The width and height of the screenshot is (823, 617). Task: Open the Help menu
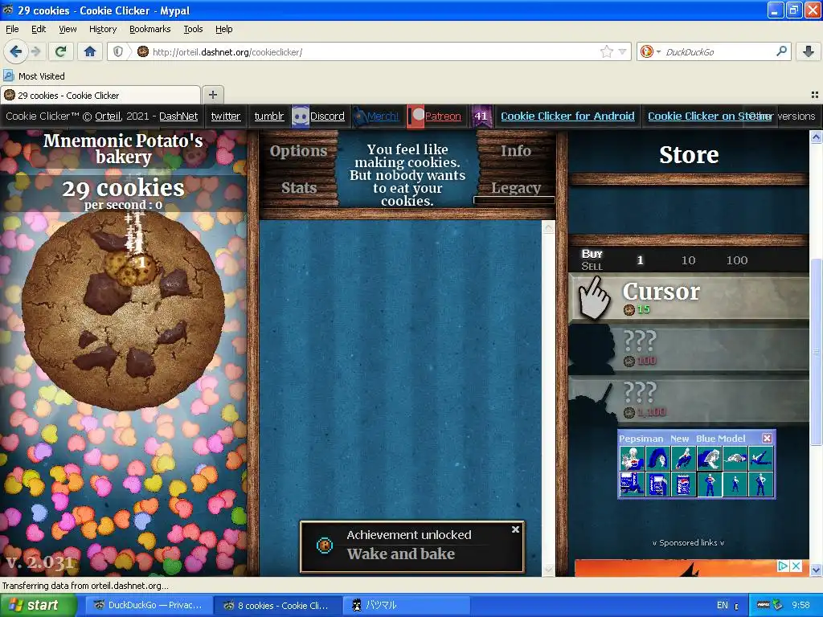(223, 29)
